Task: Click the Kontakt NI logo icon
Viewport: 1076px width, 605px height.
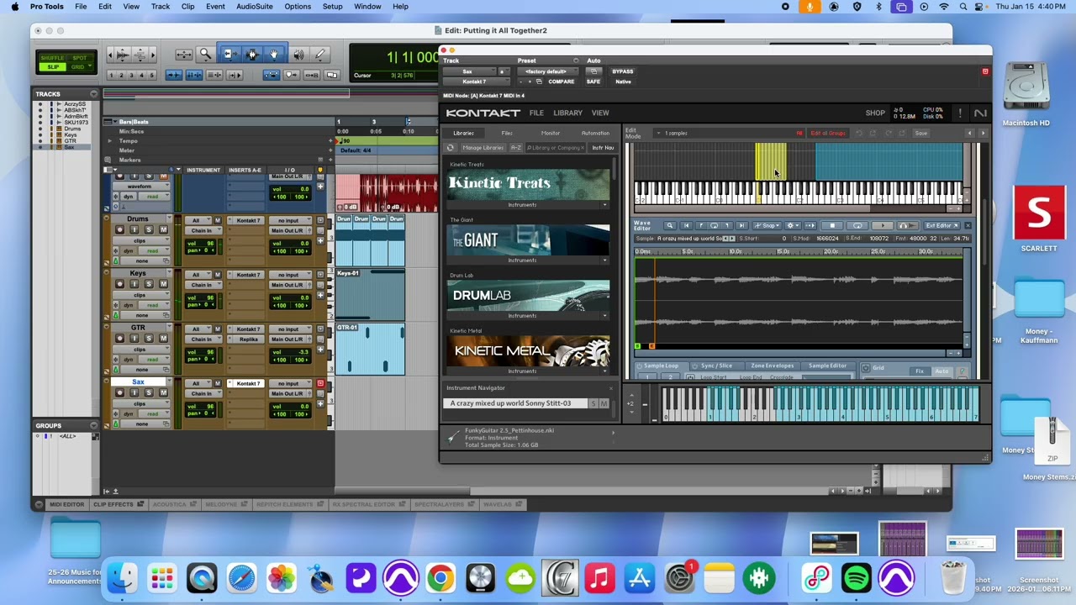Action: click(x=980, y=113)
